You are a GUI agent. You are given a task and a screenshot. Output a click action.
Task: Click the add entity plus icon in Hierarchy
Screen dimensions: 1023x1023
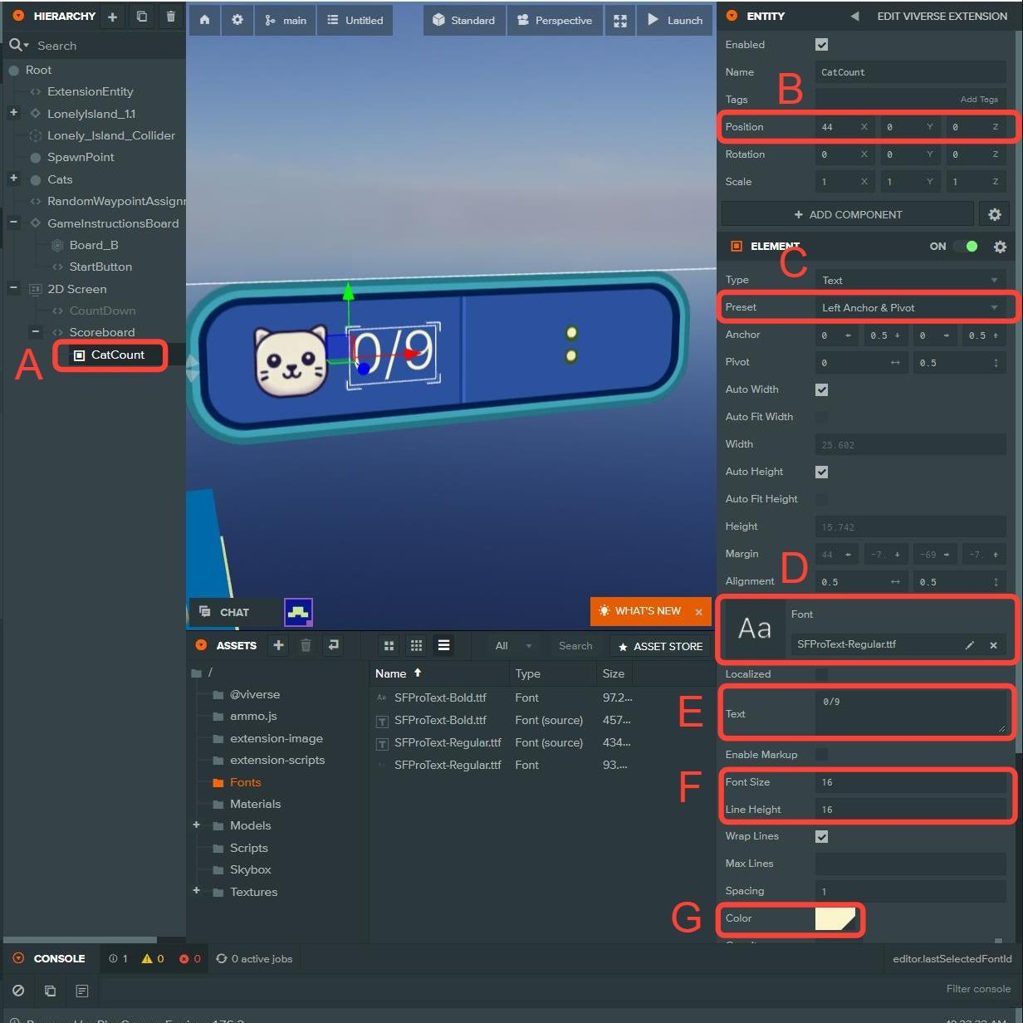[112, 17]
